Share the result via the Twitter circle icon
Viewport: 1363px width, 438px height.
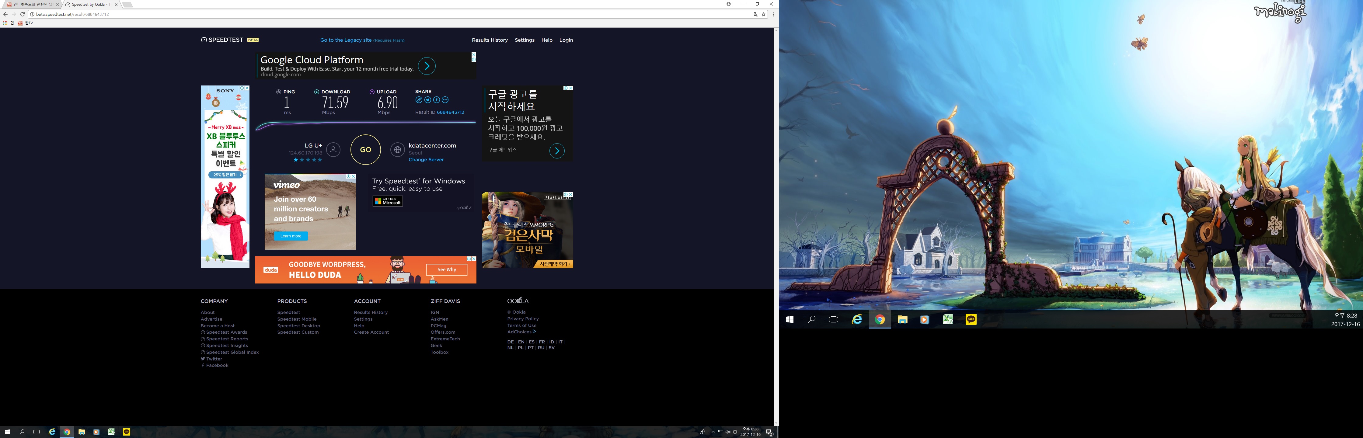[x=427, y=100]
